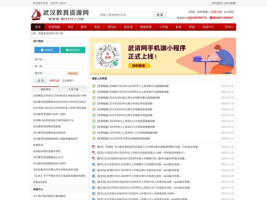Open the 充值中心 navigation menu item
Screen dimensions: 267x200
[x=208, y=27]
